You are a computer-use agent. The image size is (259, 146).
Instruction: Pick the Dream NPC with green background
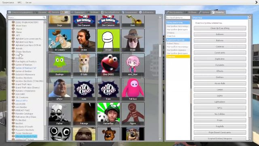click(108, 41)
